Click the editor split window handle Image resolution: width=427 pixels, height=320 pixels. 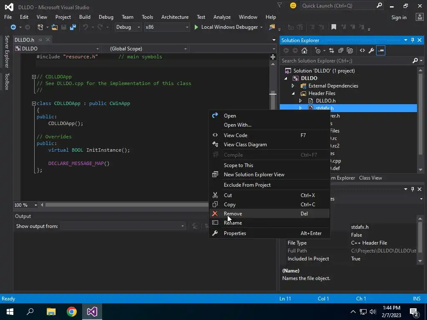tap(273, 57)
